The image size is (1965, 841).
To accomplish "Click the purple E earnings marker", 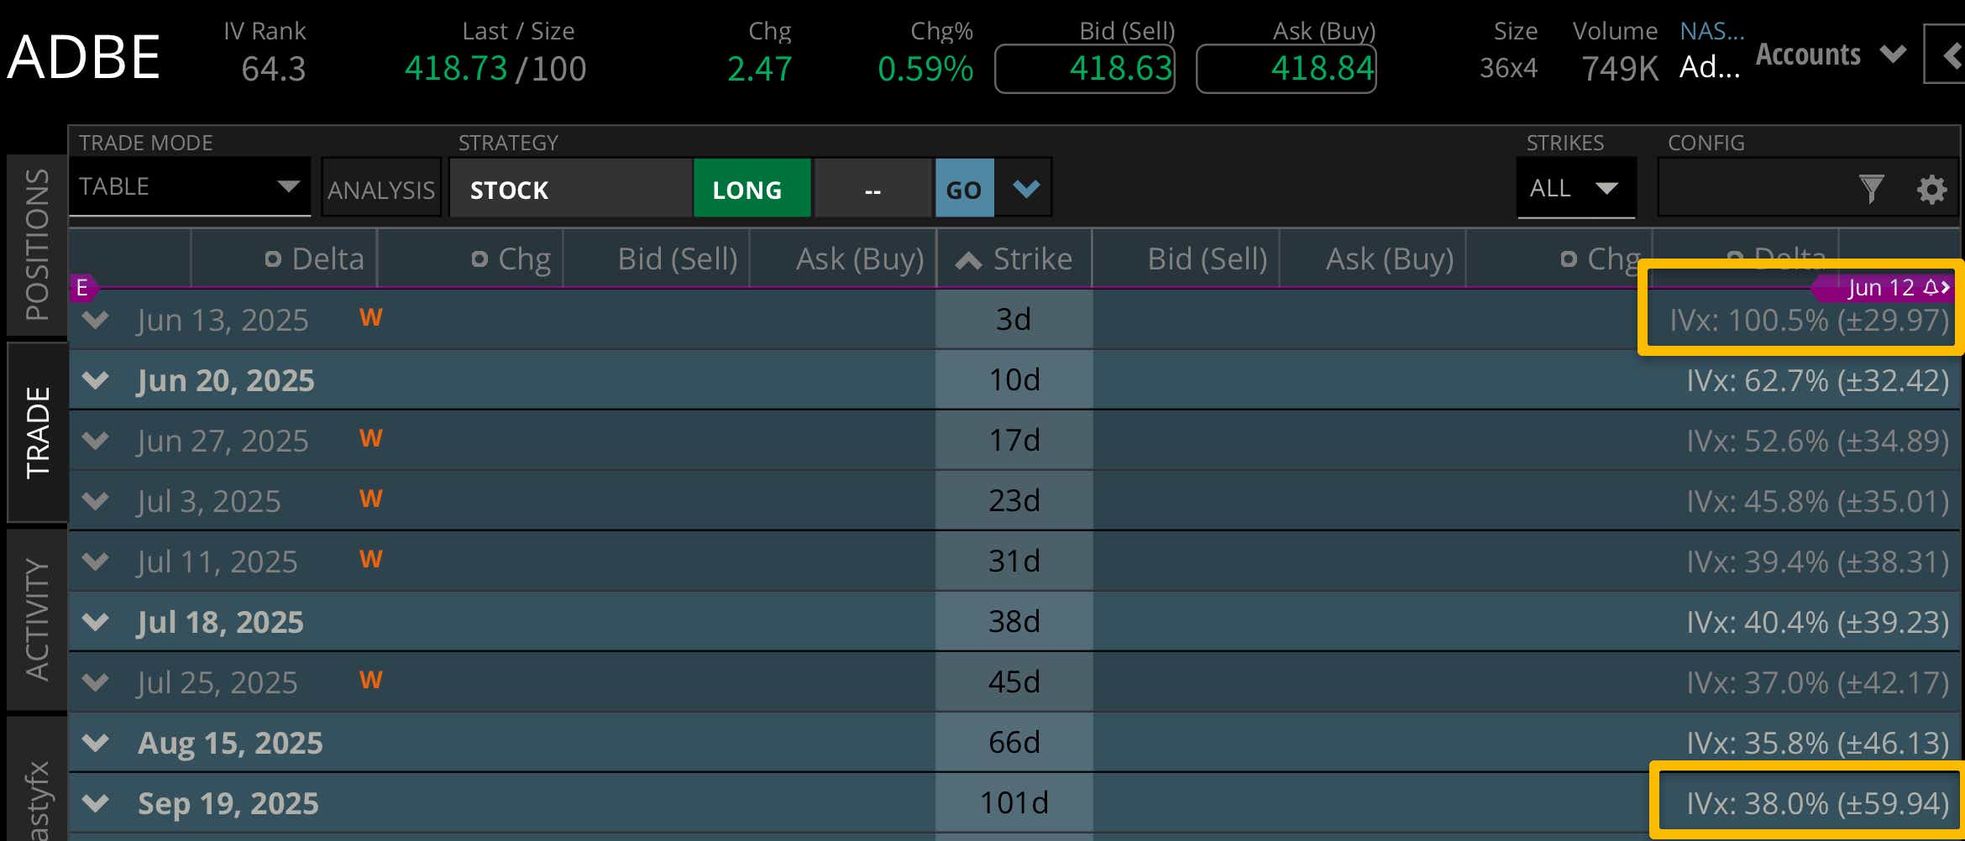I will (81, 287).
